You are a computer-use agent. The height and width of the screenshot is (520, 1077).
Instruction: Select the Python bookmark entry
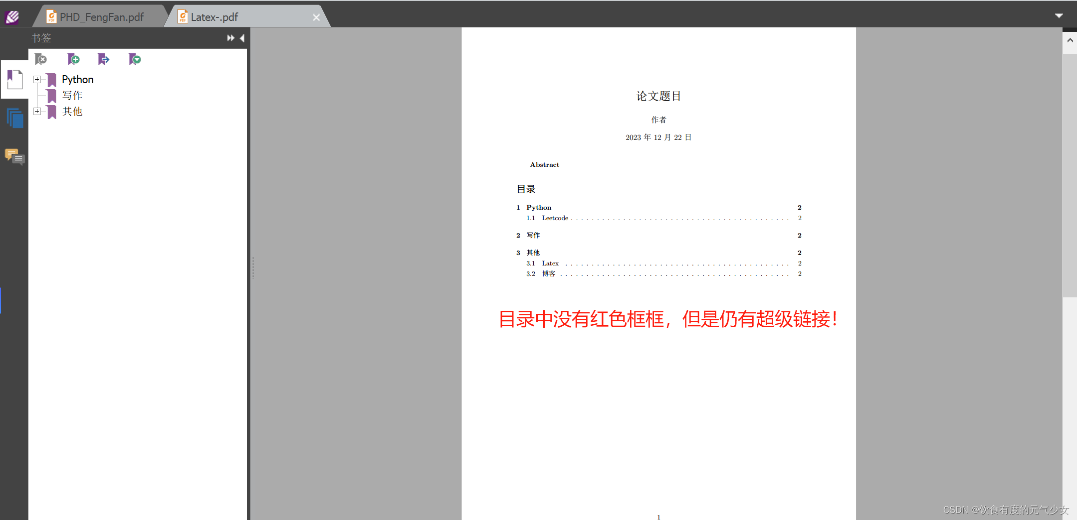point(77,80)
